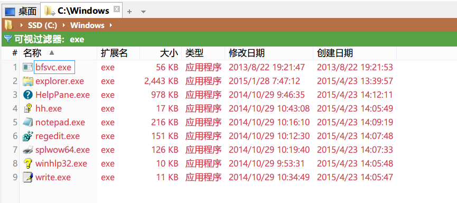Click the visual filter funnel icon
This screenshot has height=203, width=457.
pos(7,39)
